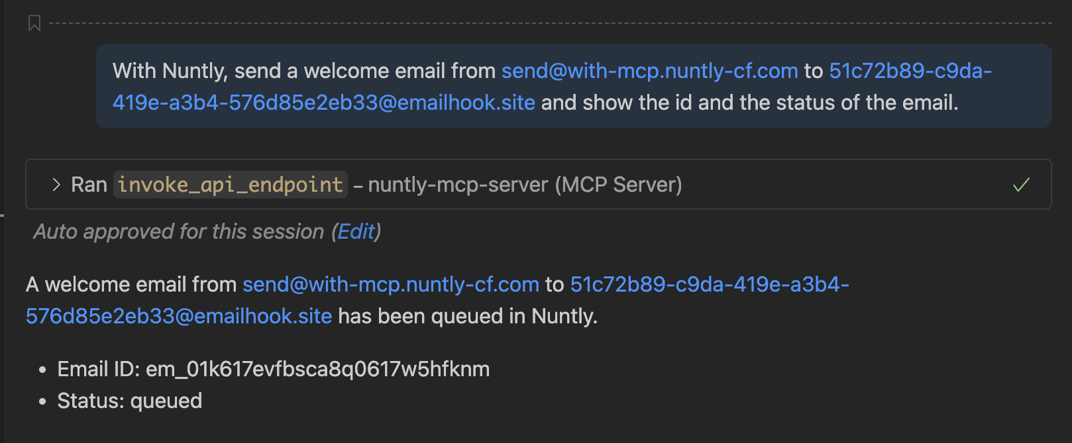
Task: Click the chat panel's left border sash
Action: tap(3, 215)
